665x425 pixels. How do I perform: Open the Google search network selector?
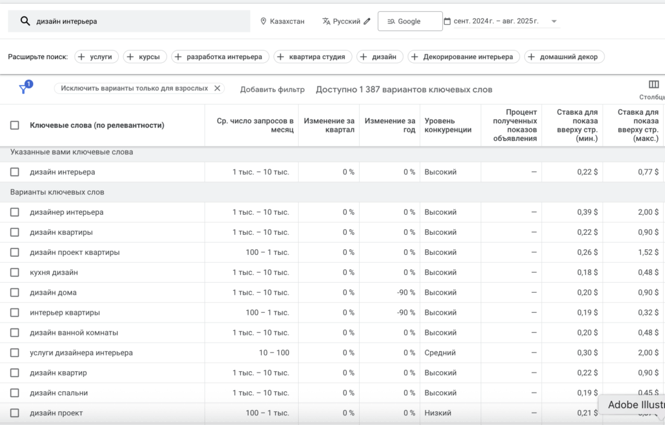point(410,21)
